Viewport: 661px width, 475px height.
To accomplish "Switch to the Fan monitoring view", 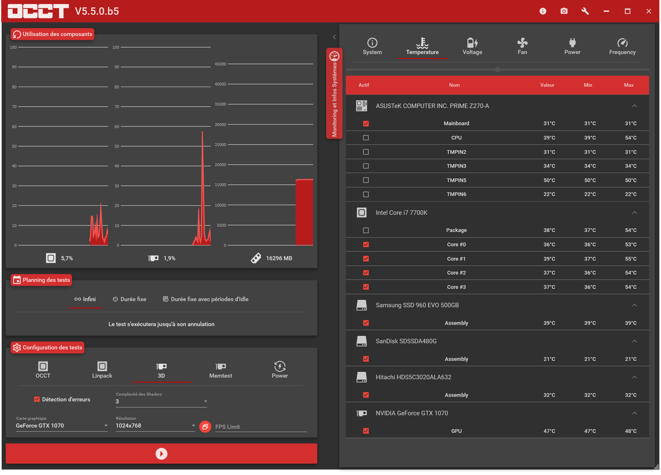I will [x=522, y=46].
